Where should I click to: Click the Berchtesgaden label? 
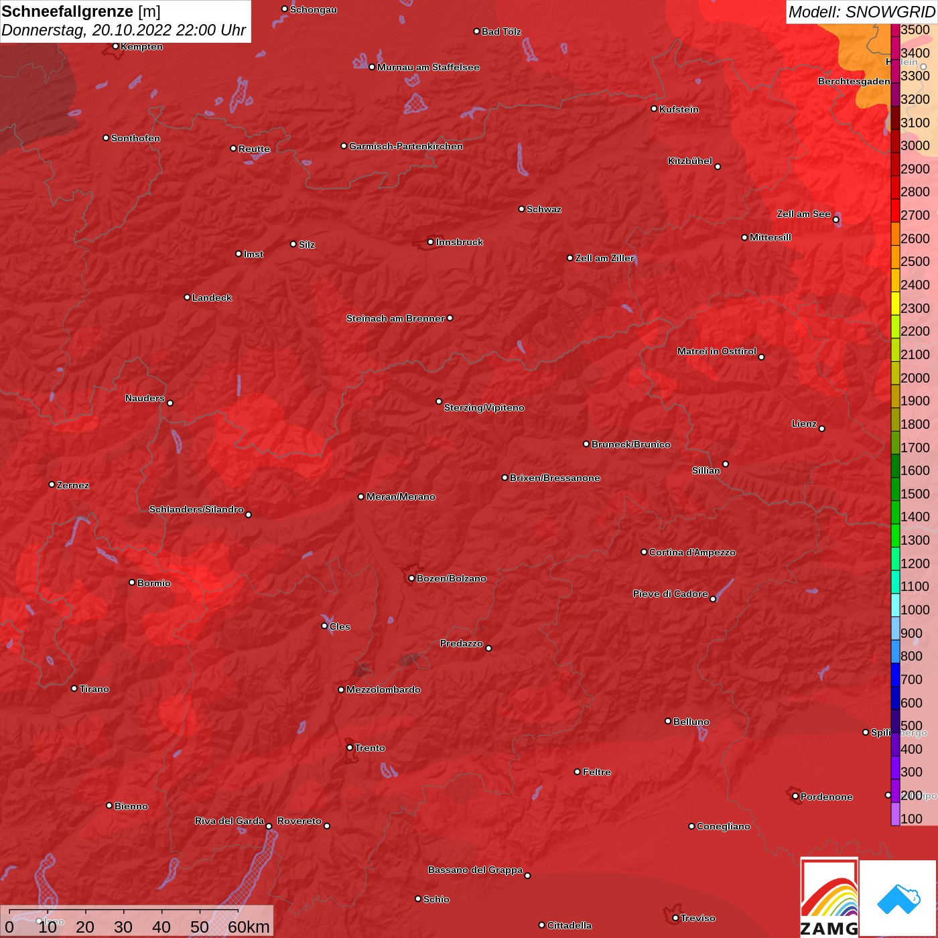click(x=854, y=81)
